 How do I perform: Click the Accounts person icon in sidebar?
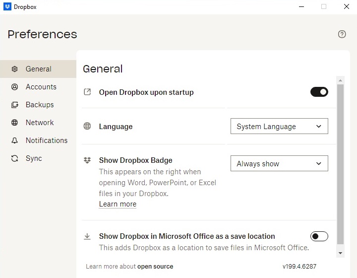[14, 87]
